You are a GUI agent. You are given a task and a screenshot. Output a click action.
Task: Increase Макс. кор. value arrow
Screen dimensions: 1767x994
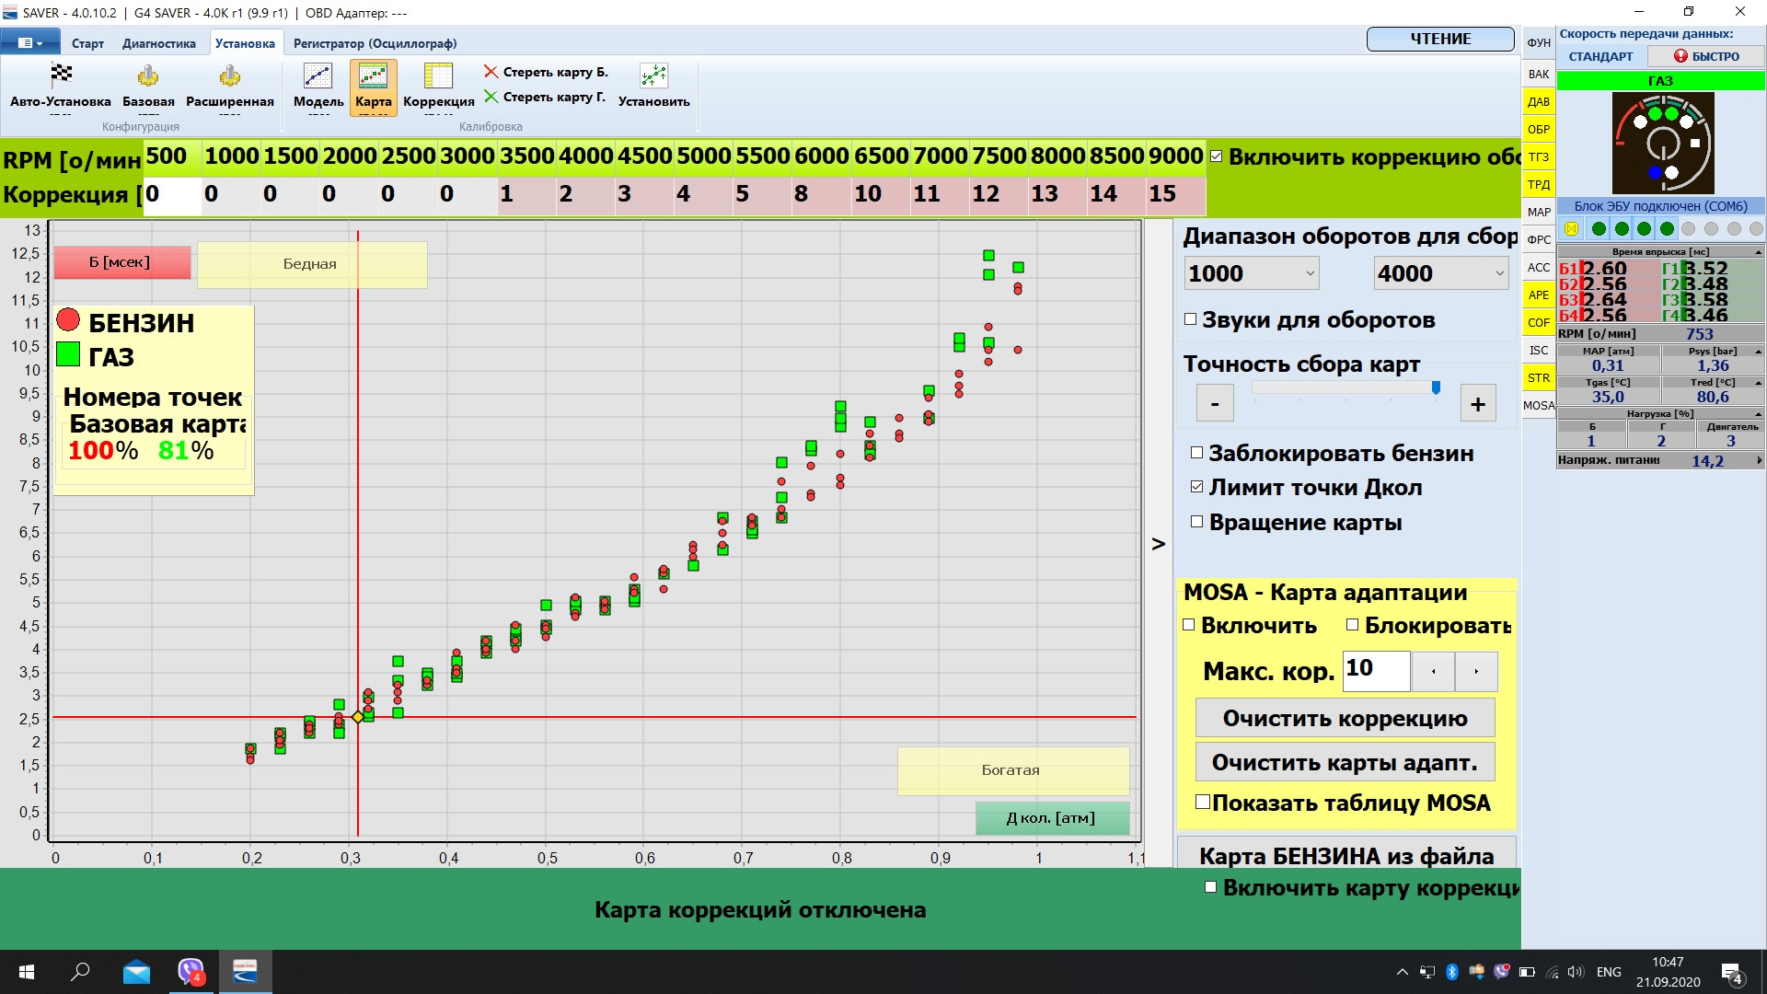pyautogui.click(x=1476, y=672)
